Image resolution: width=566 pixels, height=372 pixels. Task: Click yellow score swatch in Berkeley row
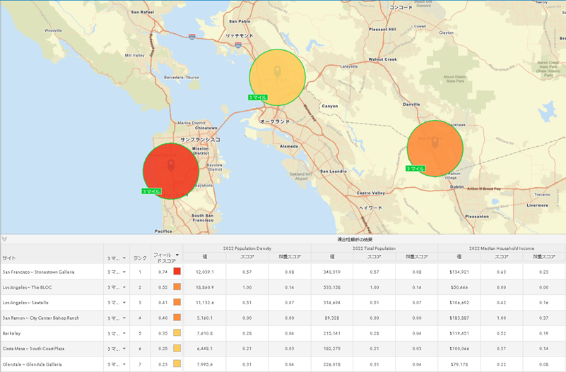click(177, 333)
